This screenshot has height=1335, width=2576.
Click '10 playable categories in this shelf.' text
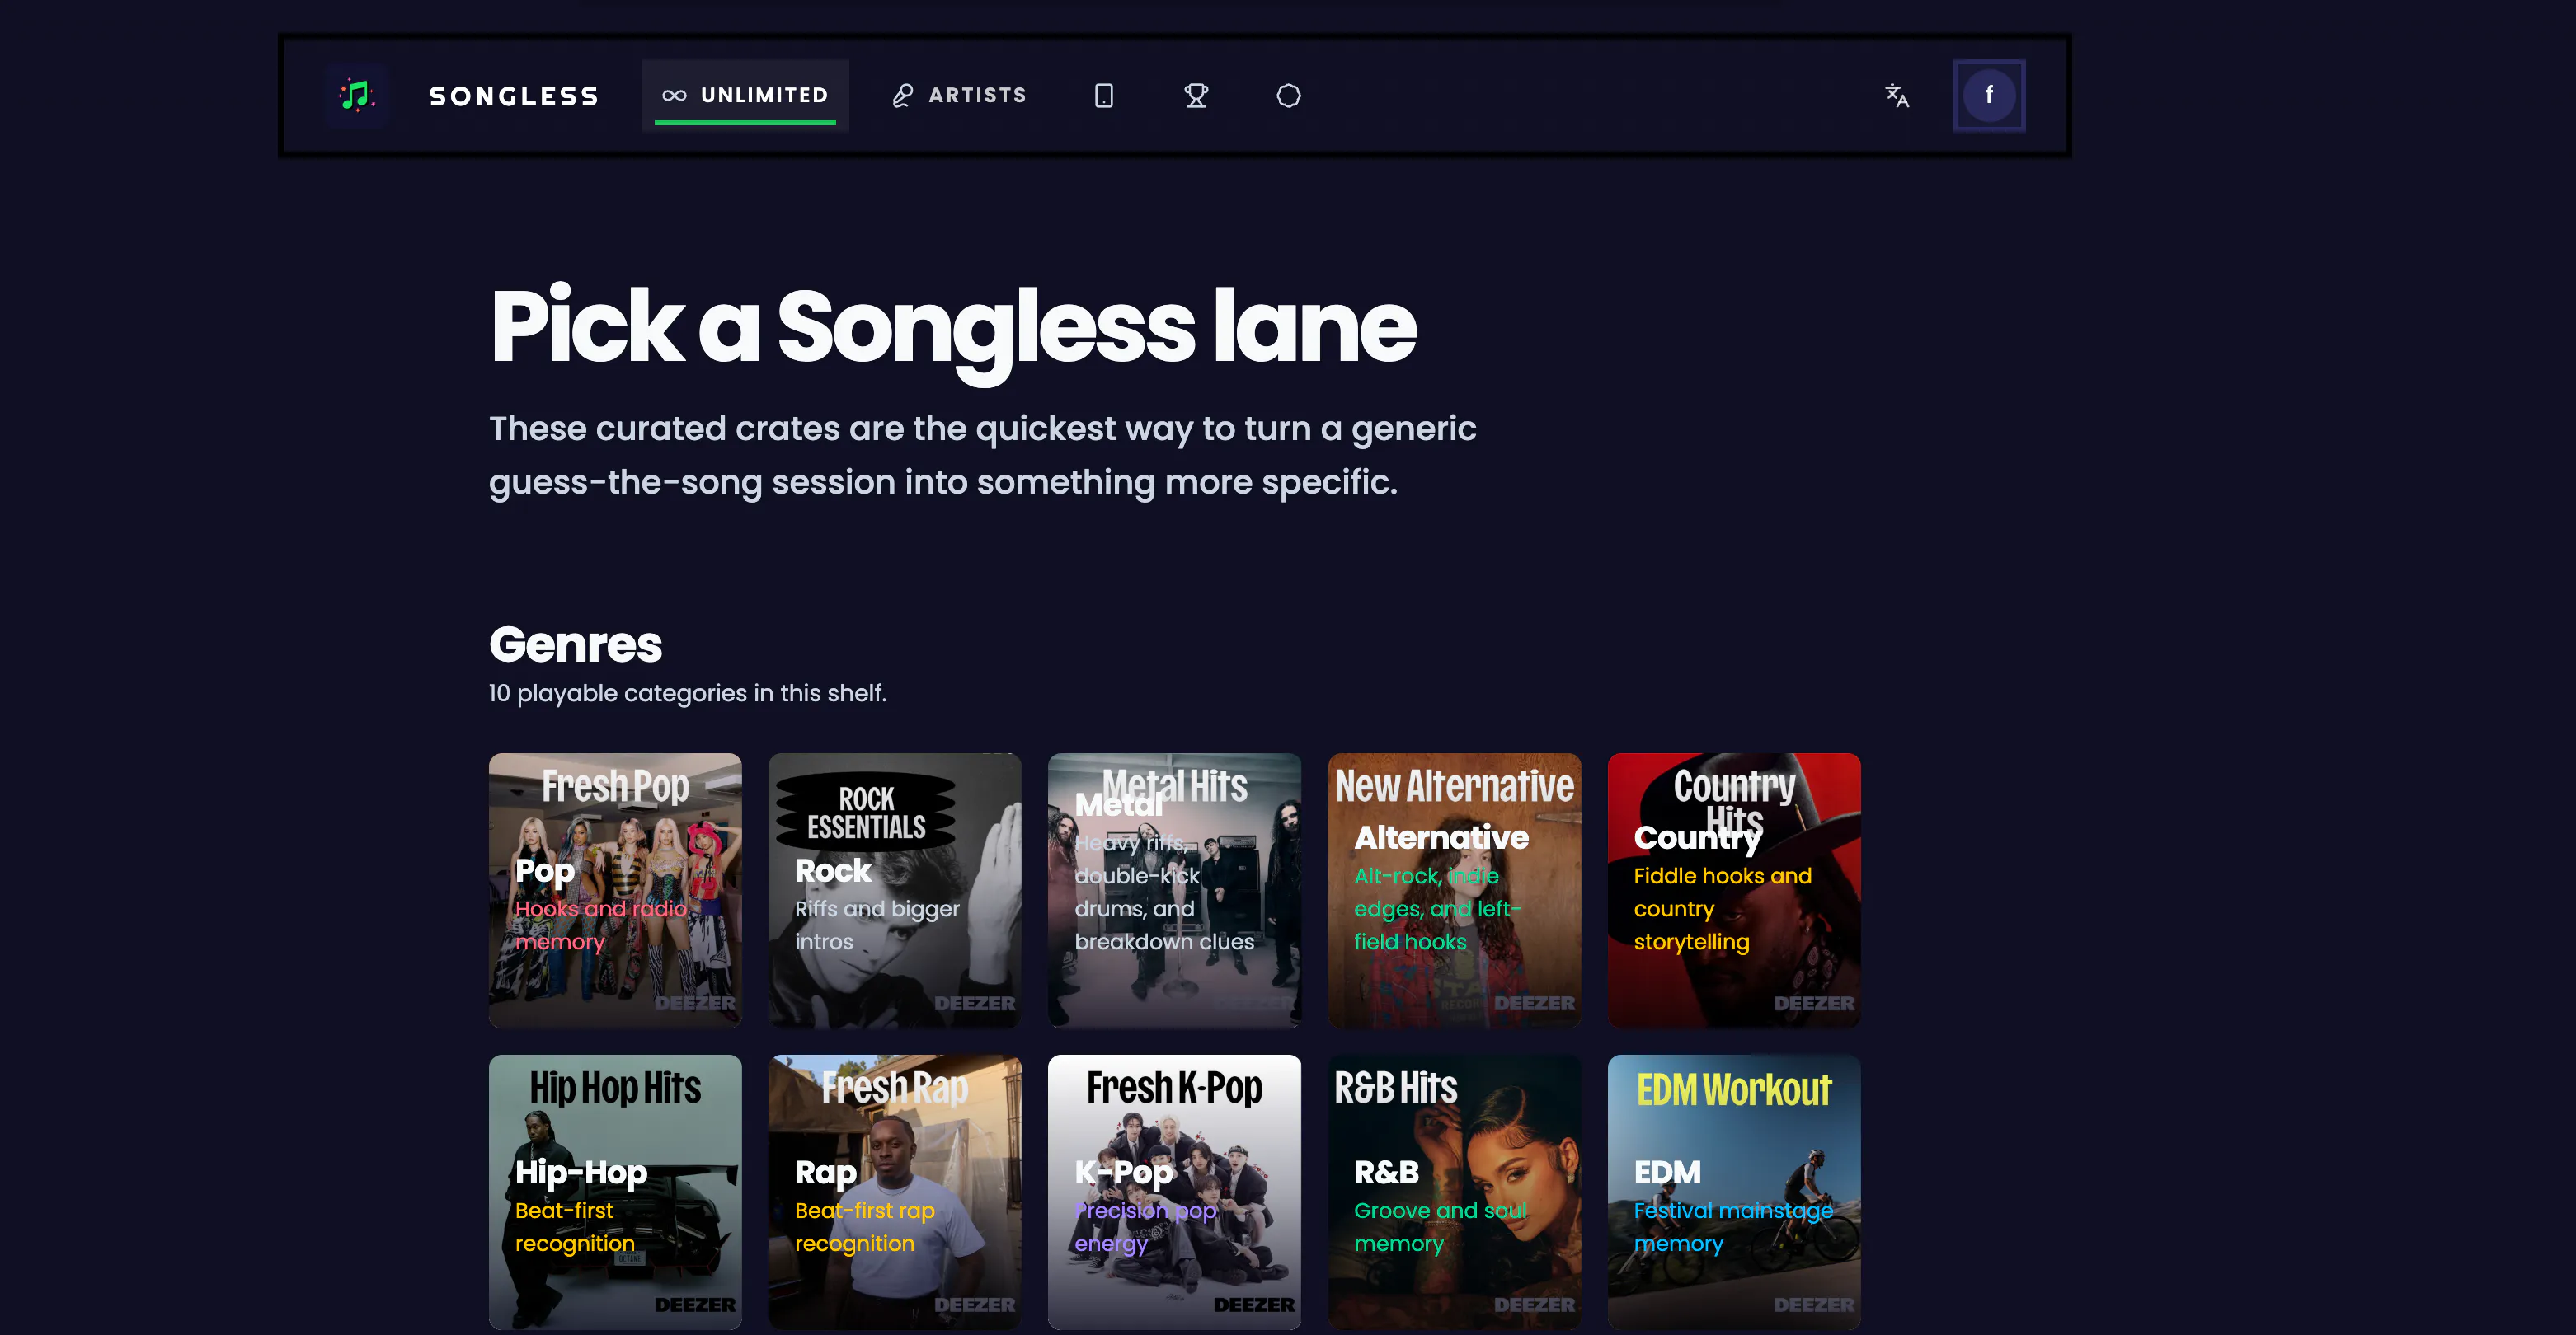pos(688,694)
